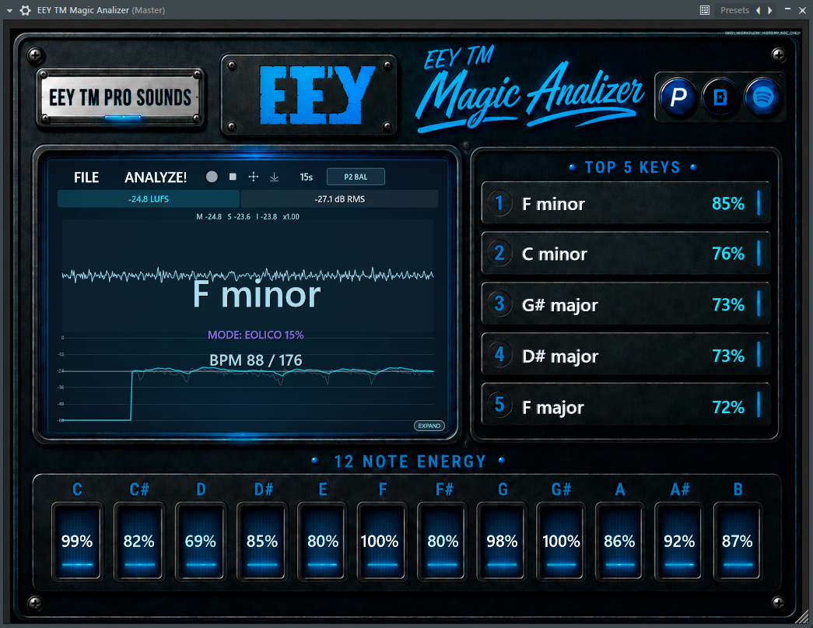Viewport: 813px width, 628px height.
Task: Select next preset arrow
Action: click(770, 10)
